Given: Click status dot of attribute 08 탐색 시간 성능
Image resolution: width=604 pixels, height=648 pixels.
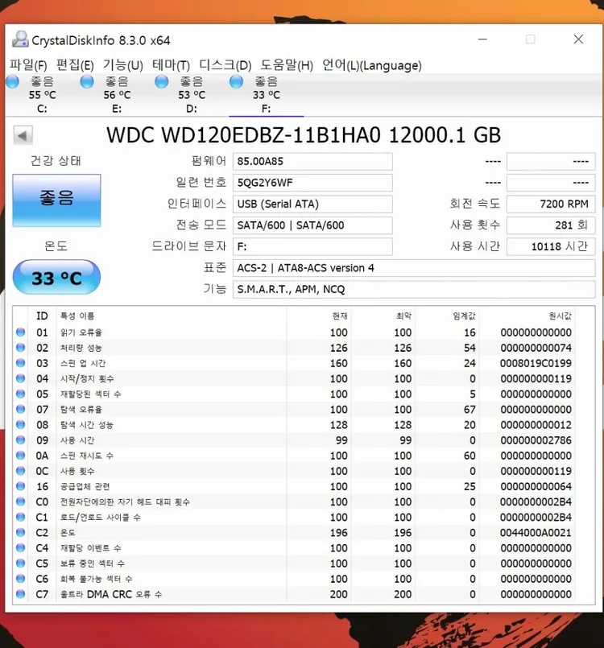Looking at the screenshot, I should [20, 424].
